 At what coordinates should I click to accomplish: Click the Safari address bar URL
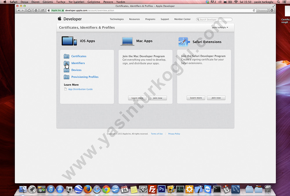[90, 10]
